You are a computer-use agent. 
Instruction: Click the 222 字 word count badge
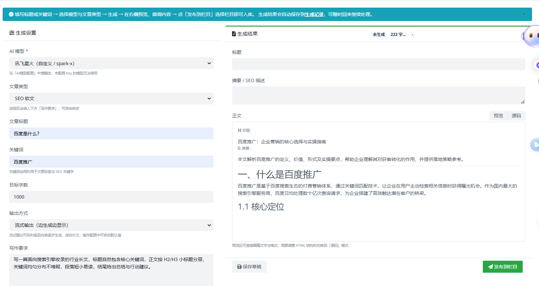[x=398, y=35]
